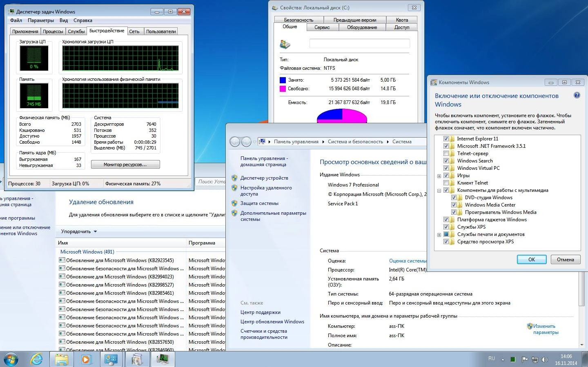Click the help question mark in Компоненты Windows
This screenshot has height=367, width=588.
coord(577,95)
